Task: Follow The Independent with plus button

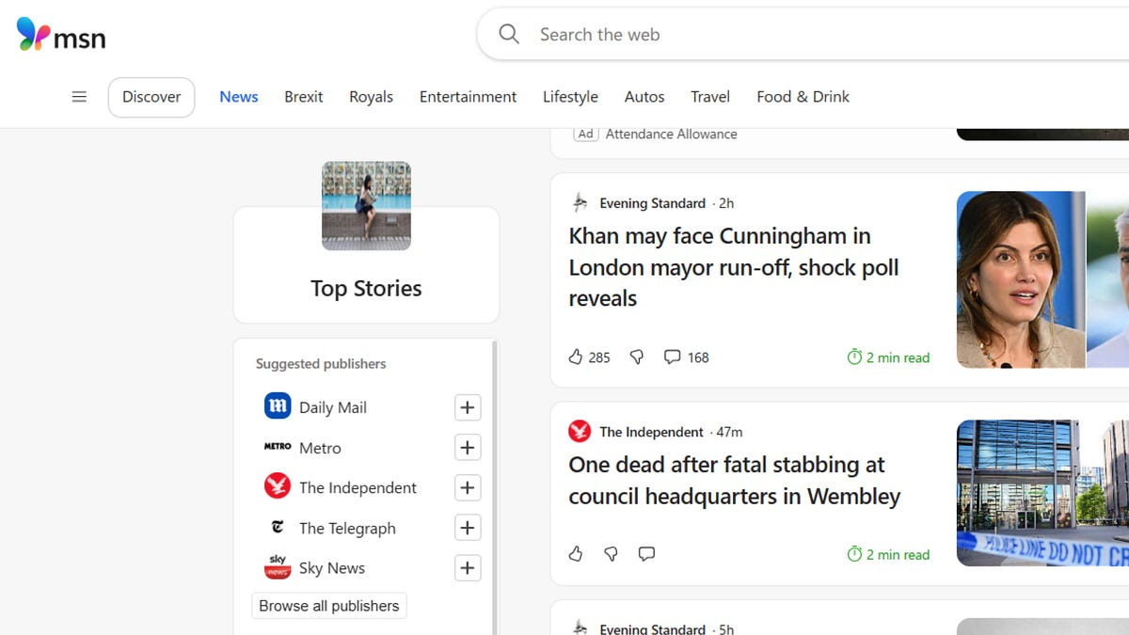Action: point(468,487)
